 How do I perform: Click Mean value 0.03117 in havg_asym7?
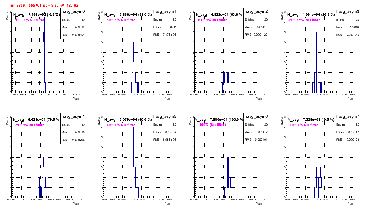pyautogui.click(x=354, y=132)
